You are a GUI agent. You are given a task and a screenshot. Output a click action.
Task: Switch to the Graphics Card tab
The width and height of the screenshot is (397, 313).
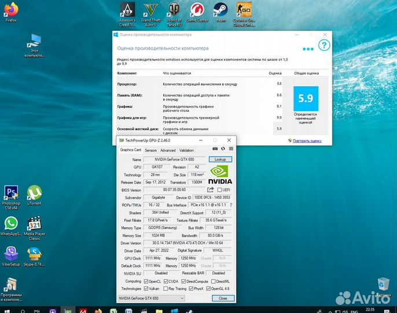pos(131,150)
